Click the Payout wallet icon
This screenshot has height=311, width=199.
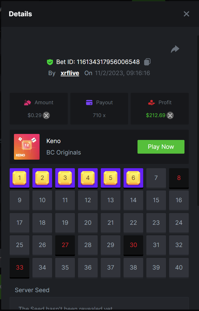pyautogui.click(x=89, y=103)
